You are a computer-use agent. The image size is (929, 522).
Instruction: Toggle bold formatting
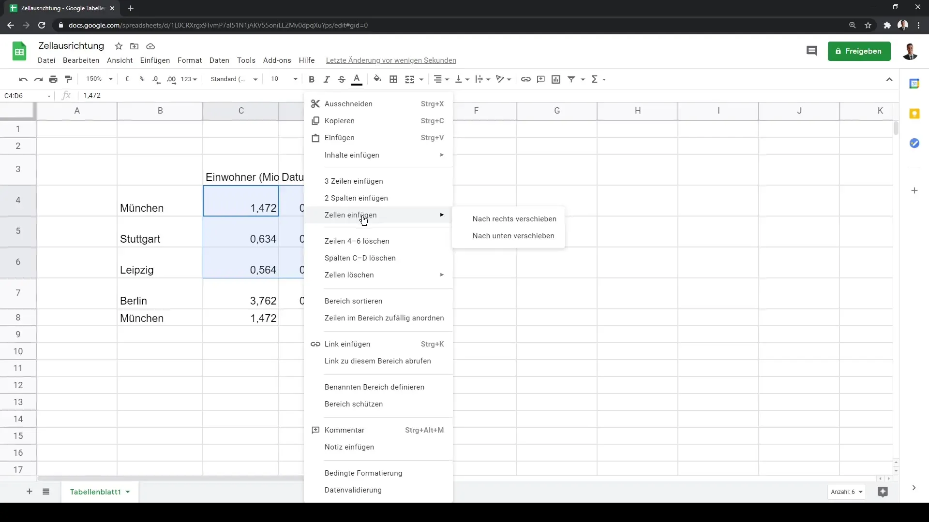(x=312, y=79)
